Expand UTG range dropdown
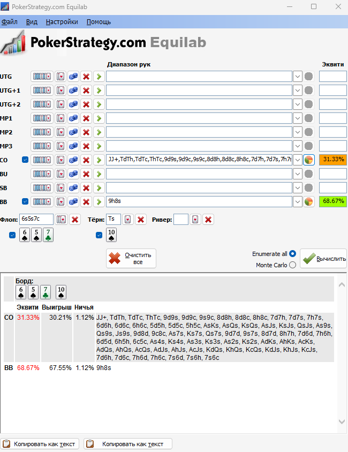 tap(298, 77)
